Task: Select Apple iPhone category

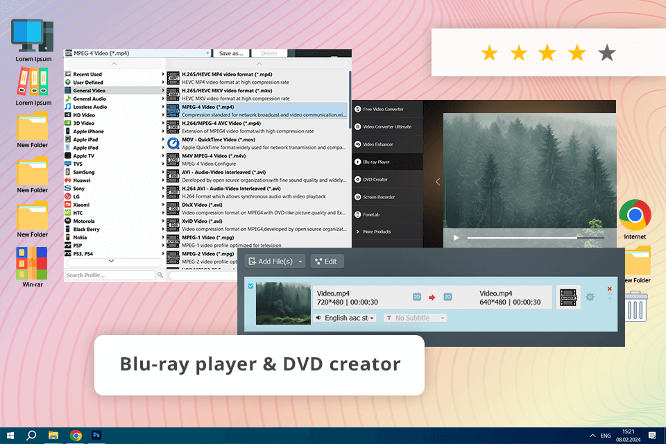Action: [x=114, y=131]
